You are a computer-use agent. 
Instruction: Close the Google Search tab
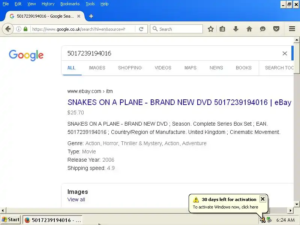(x=79, y=16)
